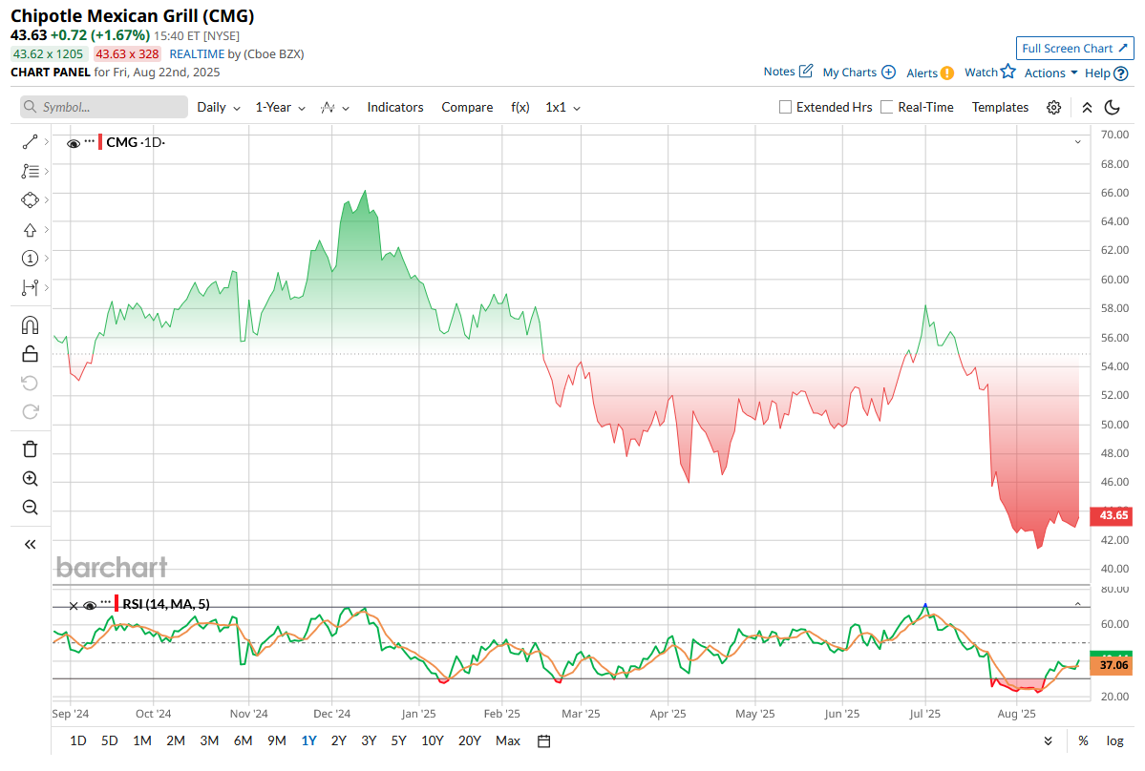Viewport: 1145px width, 771px height.
Task: Expand the Actions dropdown menu
Action: point(1050,73)
